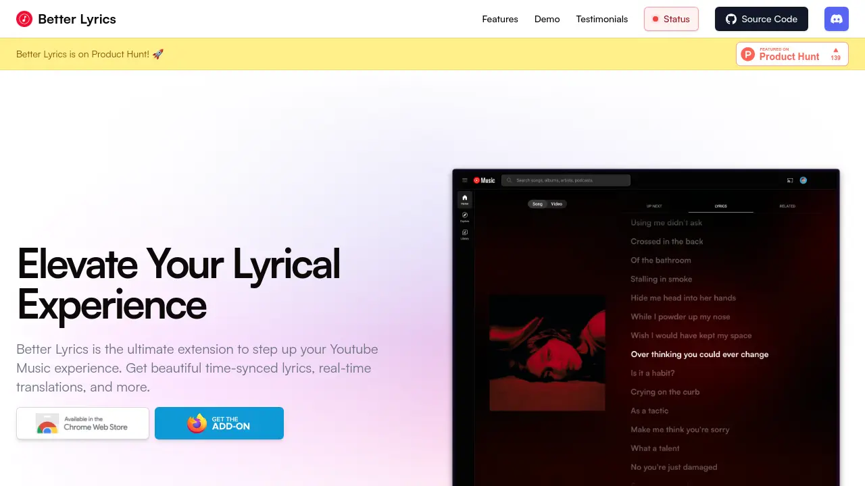
Task: Click lyric 'While I powder up my nose'
Action: click(681, 317)
